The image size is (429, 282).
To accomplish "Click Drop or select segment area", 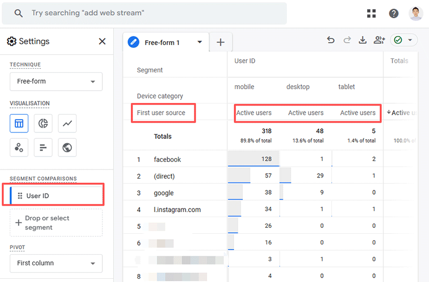I will point(56,222).
